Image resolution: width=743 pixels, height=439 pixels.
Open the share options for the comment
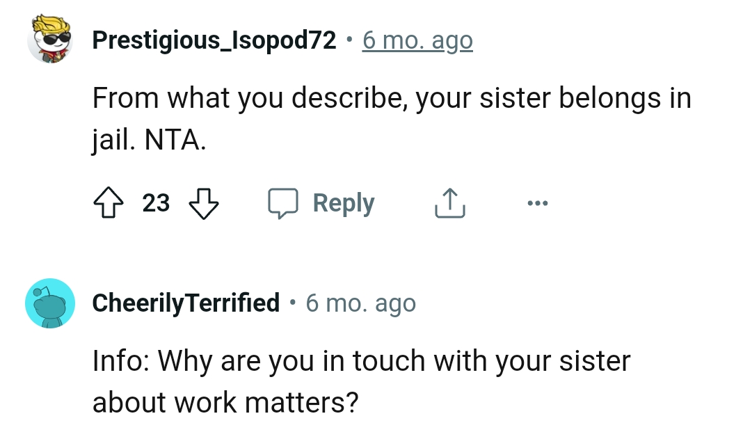tap(449, 203)
